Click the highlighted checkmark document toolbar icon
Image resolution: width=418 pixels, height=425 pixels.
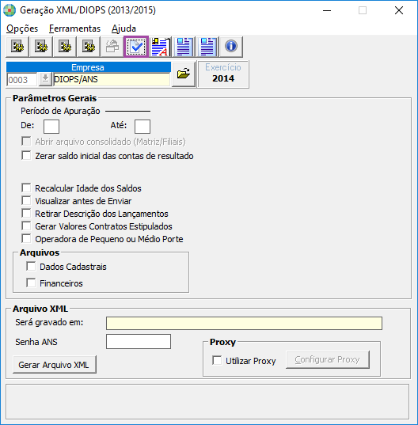136,47
